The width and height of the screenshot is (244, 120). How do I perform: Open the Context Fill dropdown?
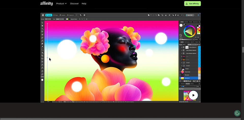coord(48,19)
